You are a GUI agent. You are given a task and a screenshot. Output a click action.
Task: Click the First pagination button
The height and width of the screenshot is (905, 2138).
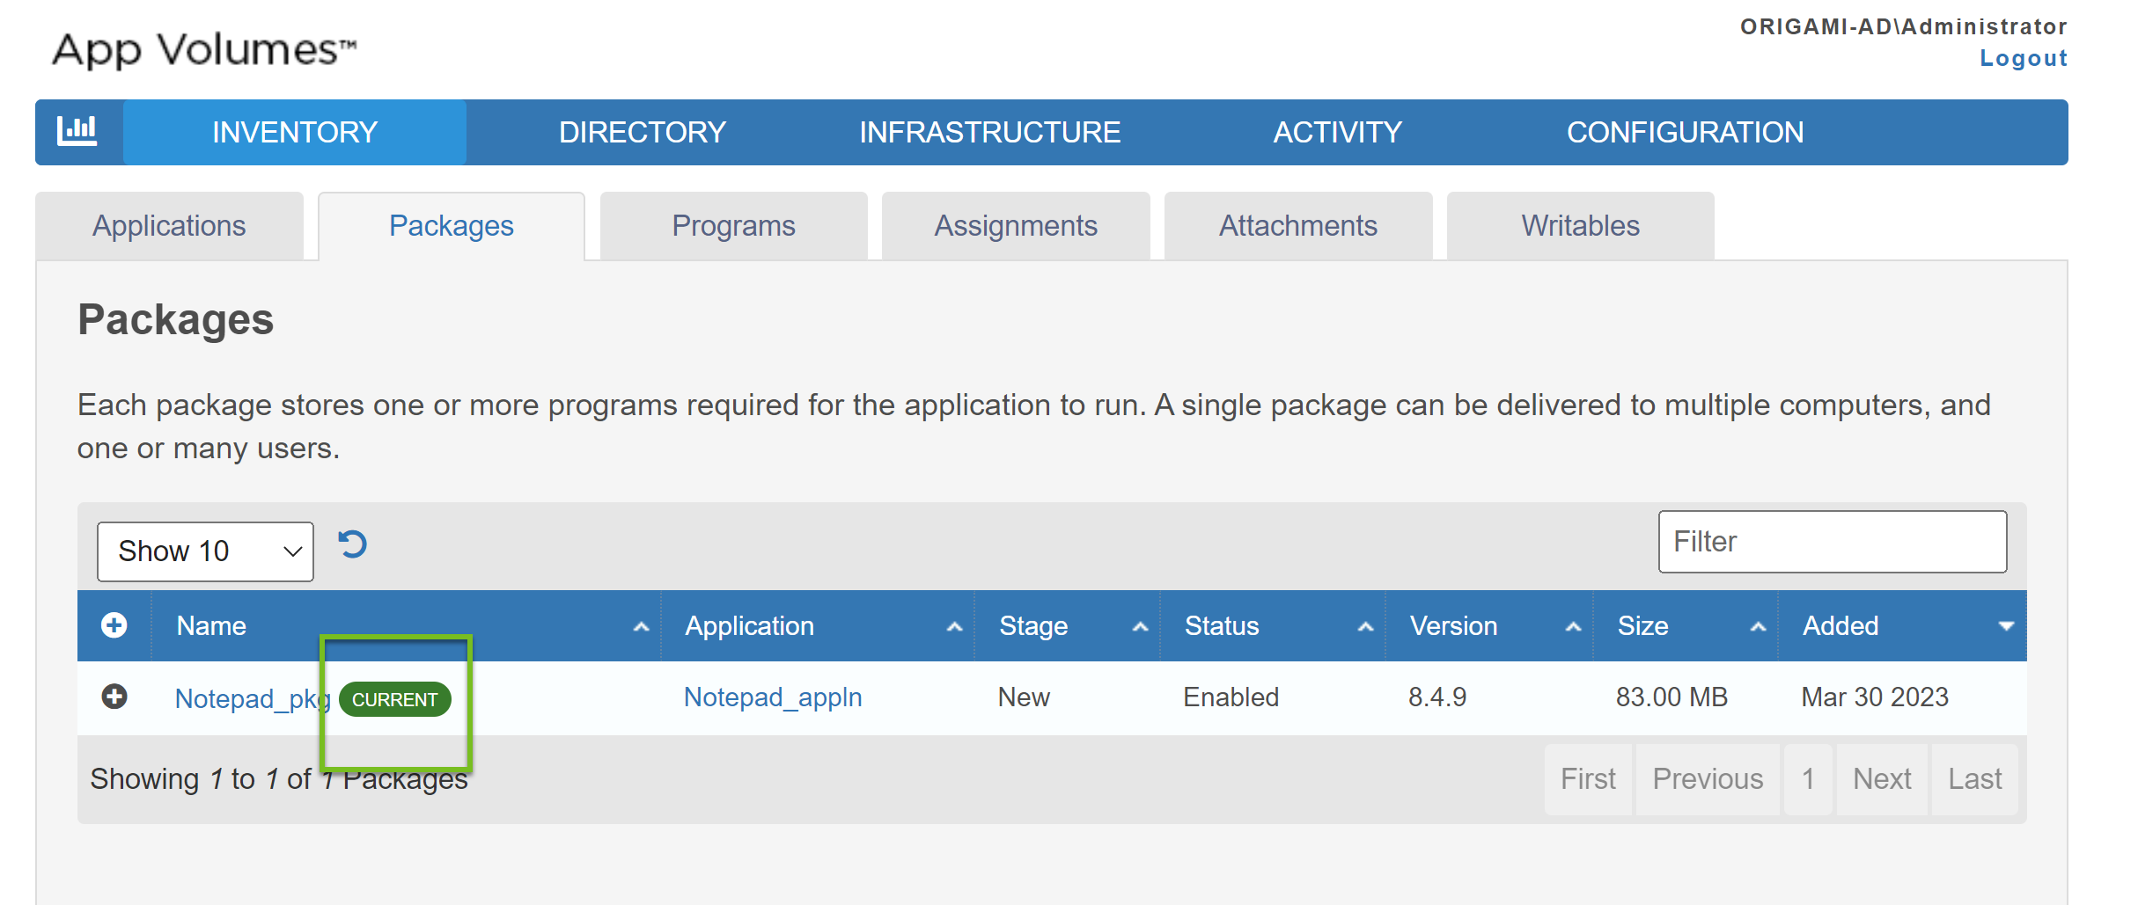1588,779
